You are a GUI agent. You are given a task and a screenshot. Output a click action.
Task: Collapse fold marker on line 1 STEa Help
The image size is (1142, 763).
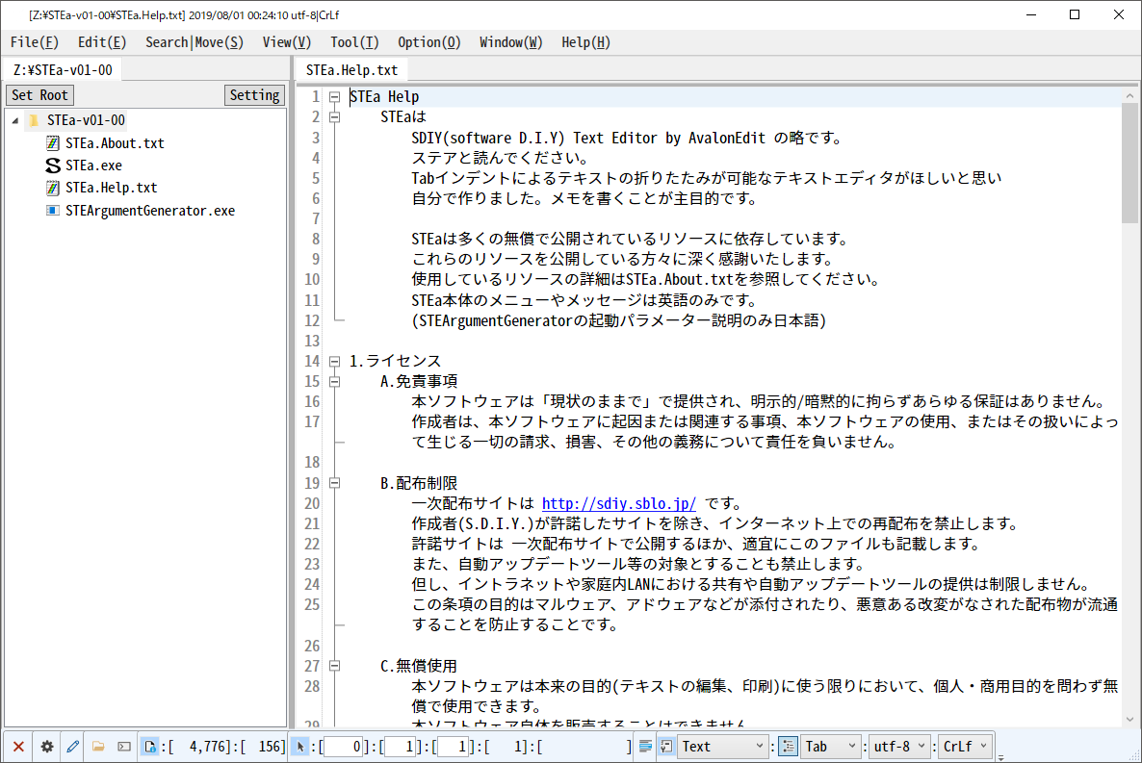pyautogui.click(x=334, y=97)
